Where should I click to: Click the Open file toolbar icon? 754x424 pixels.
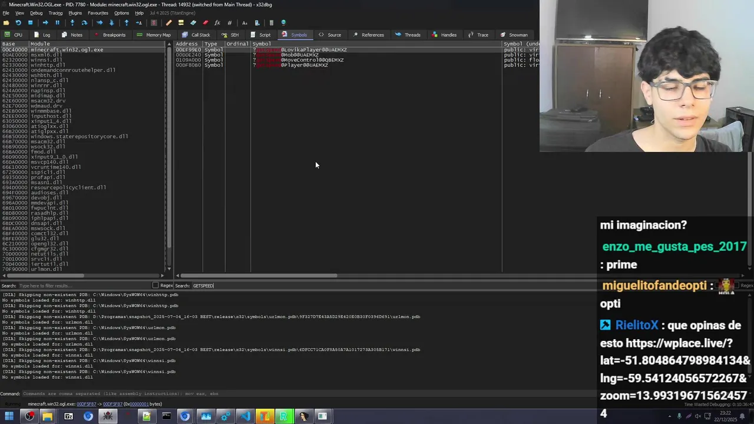point(6,23)
